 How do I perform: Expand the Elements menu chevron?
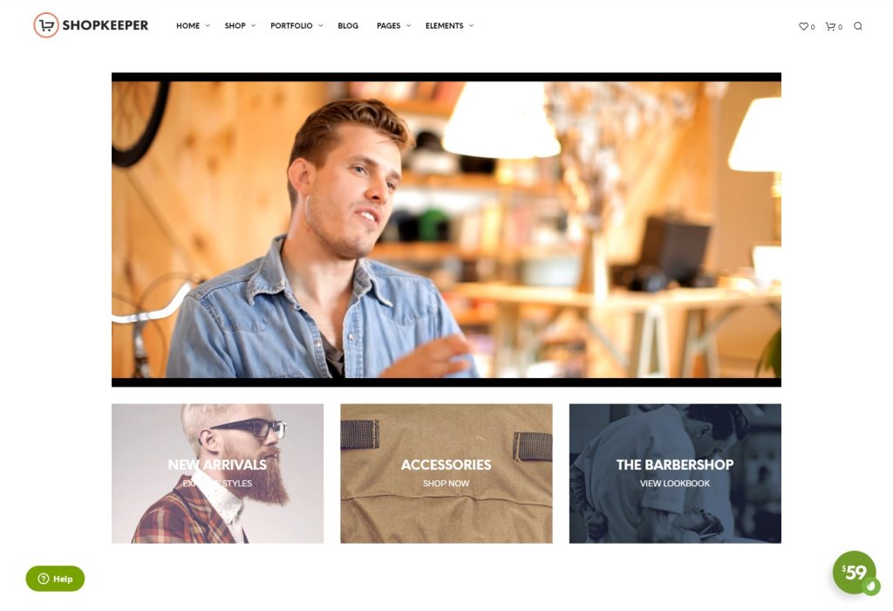(471, 25)
